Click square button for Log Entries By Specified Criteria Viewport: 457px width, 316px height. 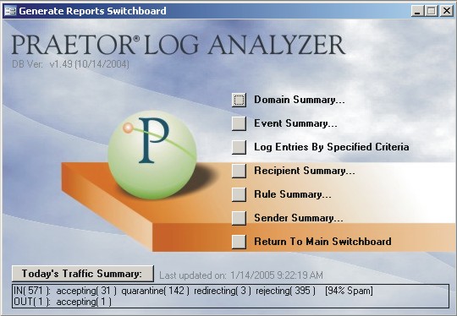pos(239,147)
